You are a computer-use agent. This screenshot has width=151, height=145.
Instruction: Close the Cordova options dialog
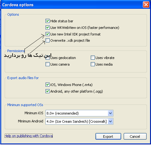(146, 5)
